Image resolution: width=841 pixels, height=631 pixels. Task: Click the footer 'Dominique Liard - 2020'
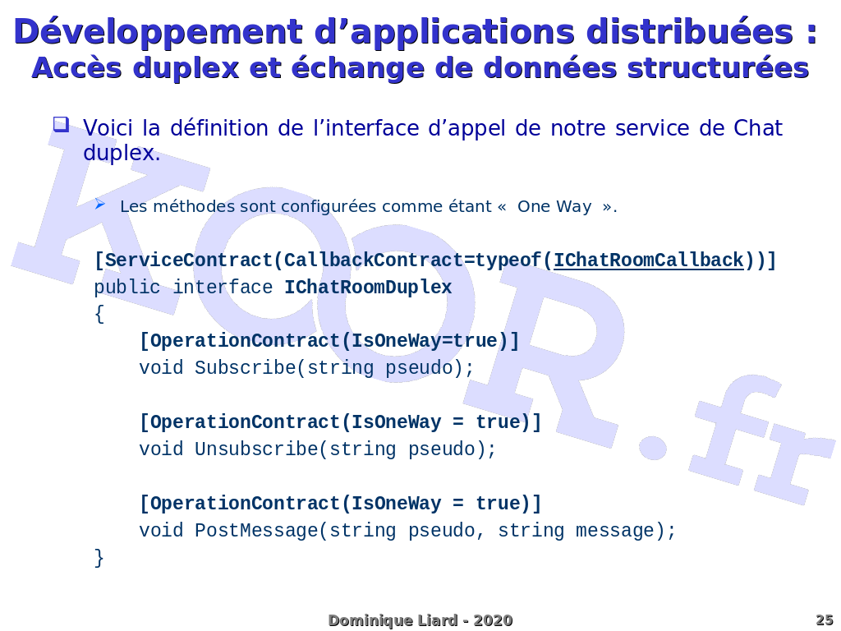click(x=420, y=620)
